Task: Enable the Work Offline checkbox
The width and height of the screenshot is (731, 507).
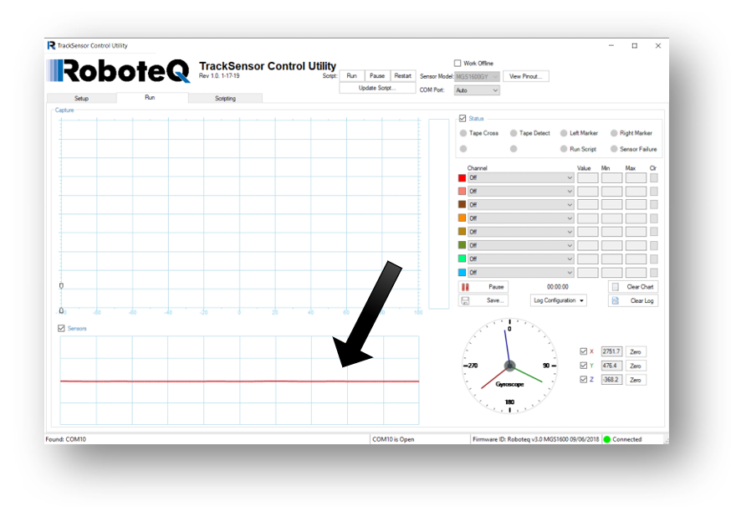Action: click(458, 63)
